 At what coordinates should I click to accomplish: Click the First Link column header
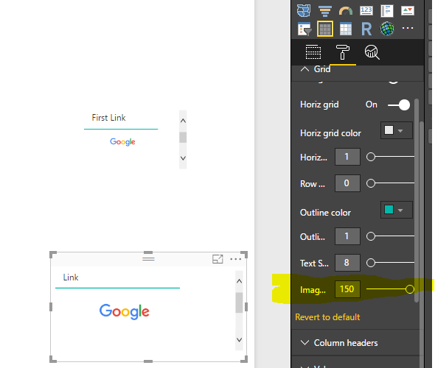pyautogui.click(x=109, y=118)
